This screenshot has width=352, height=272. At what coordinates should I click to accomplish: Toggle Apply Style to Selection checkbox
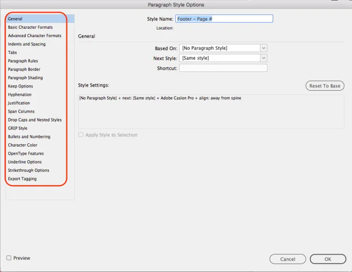point(81,135)
